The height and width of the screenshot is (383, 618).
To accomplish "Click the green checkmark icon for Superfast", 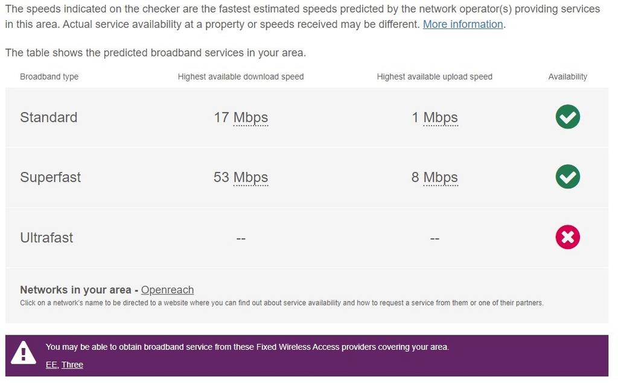I will pyautogui.click(x=567, y=177).
